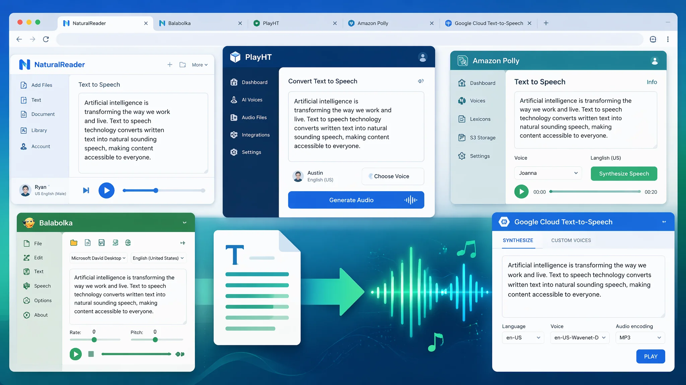This screenshot has height=385, width=686.
Task: Switch to the Amazon Polly browser tab
Action: 391,23
